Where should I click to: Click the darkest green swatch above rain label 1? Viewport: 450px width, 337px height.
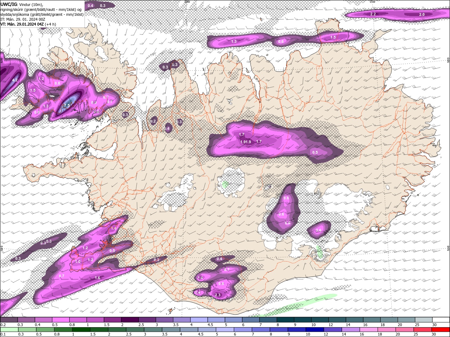pos(81,329)
